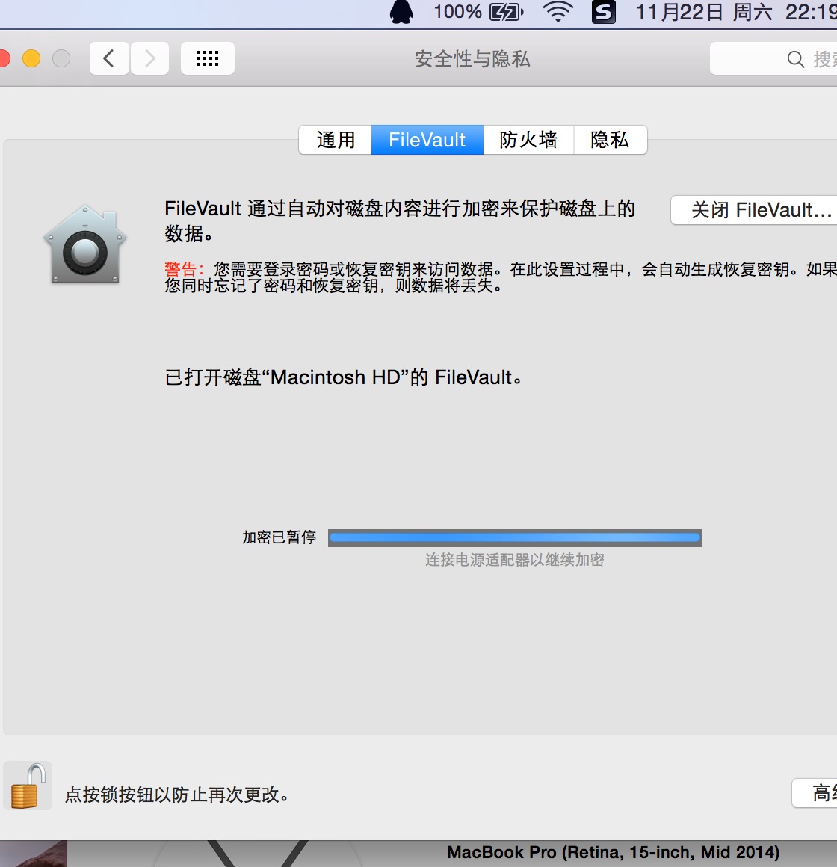The height and width of the screenshot is (867, 837).
Task: Click the padlock icon to lock settings
Action: click(x=28, y=786)
